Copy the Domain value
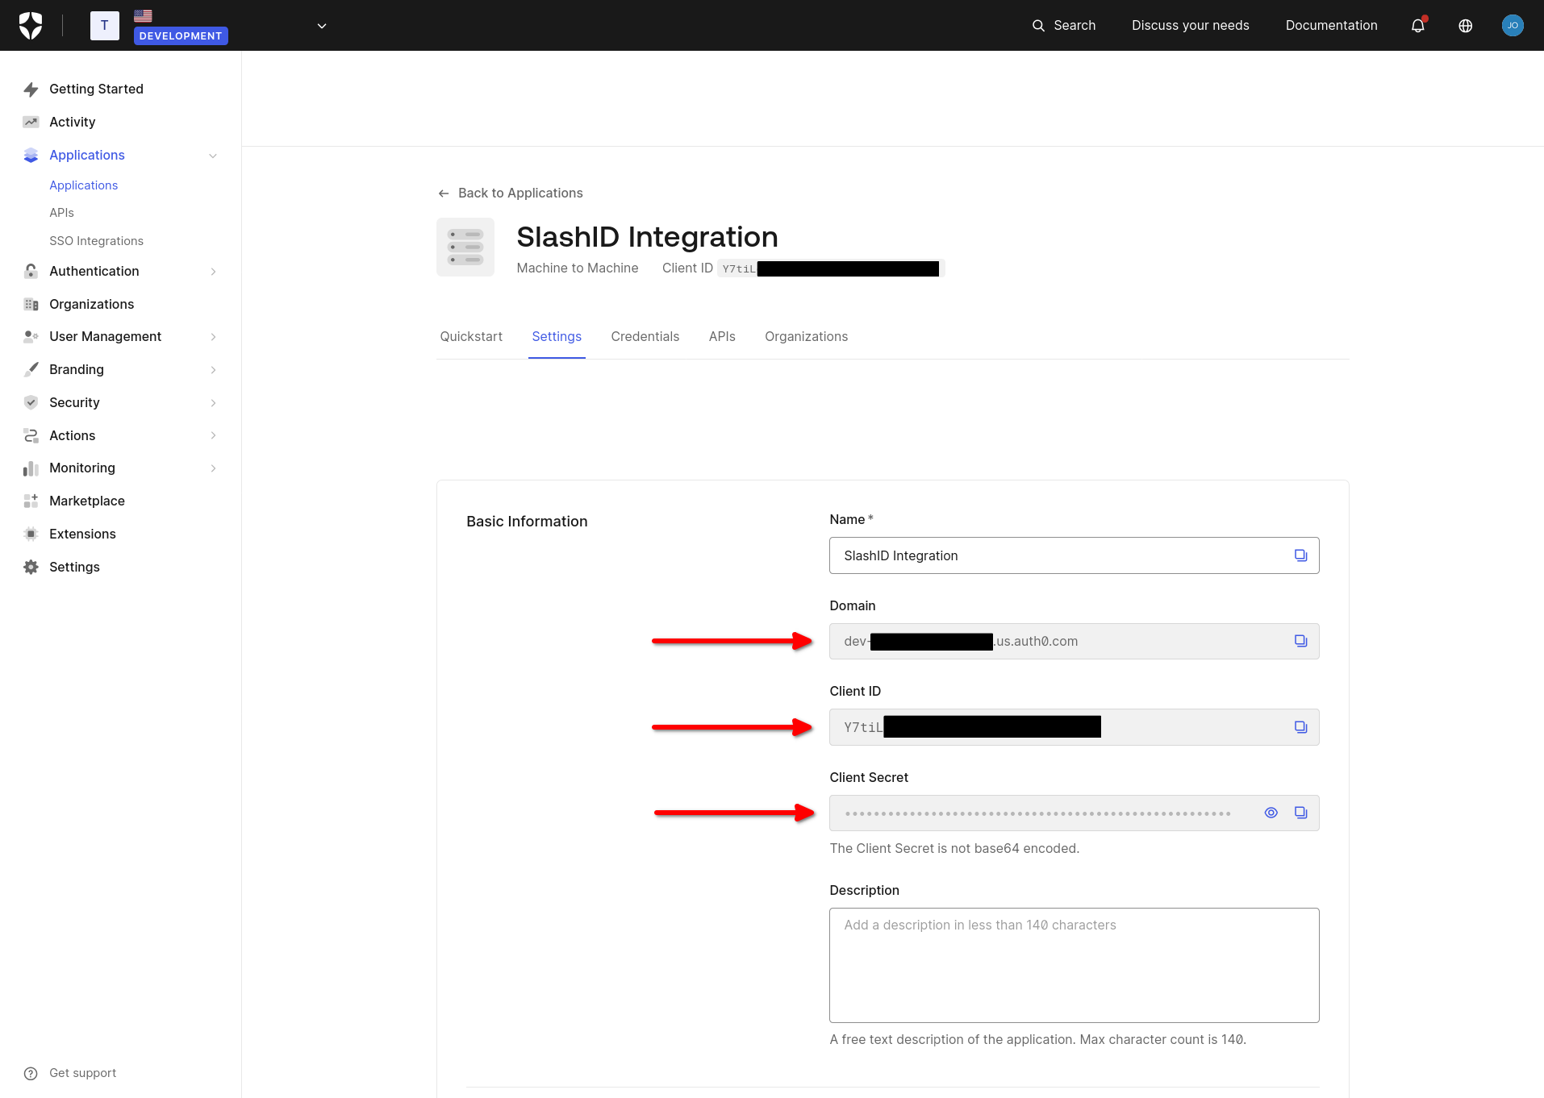This screenshot has width=1544, height=1098. (1300, 640)
